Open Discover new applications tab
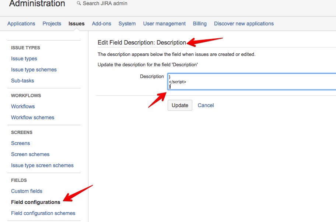Viewport: 336px width, 222px height. tap(244, 24)
